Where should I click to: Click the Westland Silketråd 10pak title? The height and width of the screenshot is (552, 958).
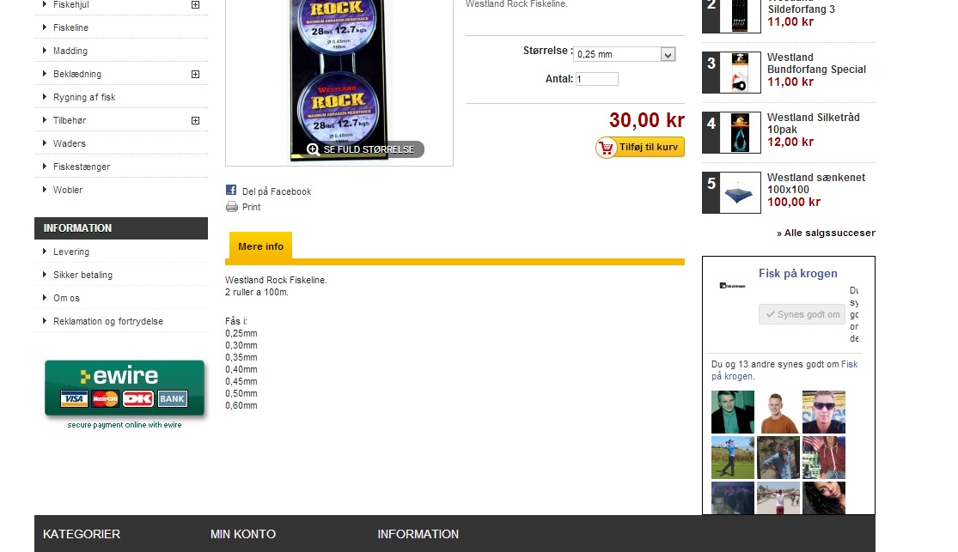(x=813, y=124)
